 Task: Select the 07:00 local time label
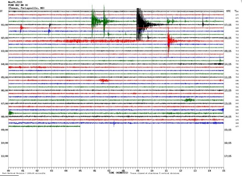[5, 103]
